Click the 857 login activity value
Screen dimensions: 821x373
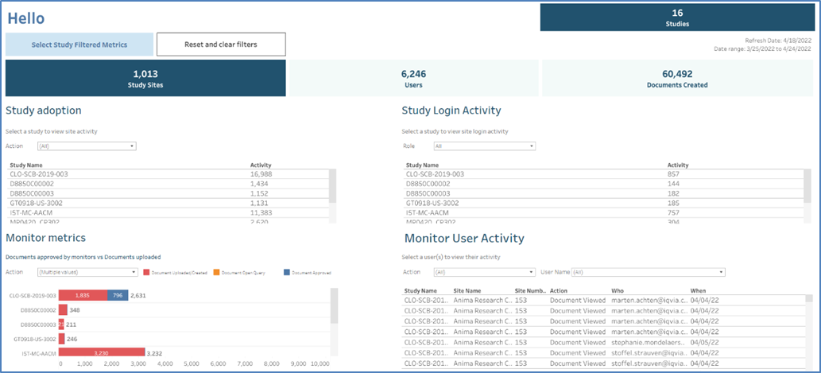pos(673,174)
